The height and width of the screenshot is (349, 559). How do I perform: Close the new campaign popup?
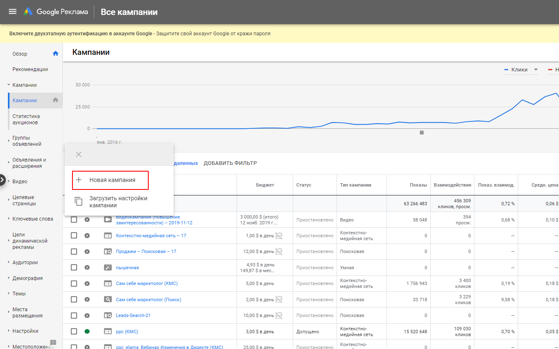click(79, 155)
